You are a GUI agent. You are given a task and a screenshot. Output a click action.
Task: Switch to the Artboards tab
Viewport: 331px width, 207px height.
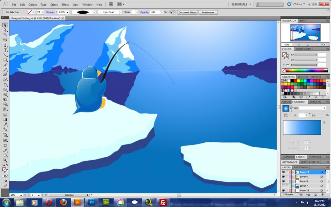[301, 167]
